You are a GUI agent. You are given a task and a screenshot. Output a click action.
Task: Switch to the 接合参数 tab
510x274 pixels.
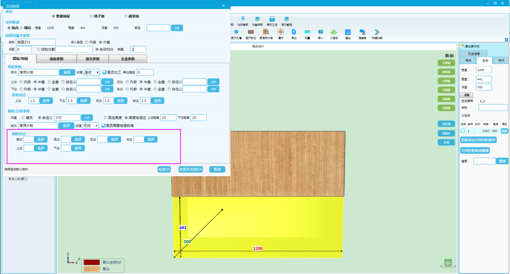click(x=93, y=59)
